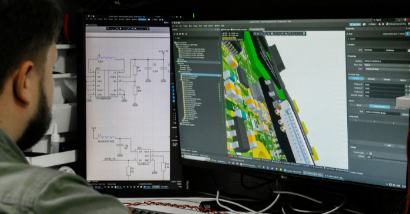Click ENG language indicator in system tray
Viewport: 410px width, 214px height.
pyautogui.click(x=398, y=185)
